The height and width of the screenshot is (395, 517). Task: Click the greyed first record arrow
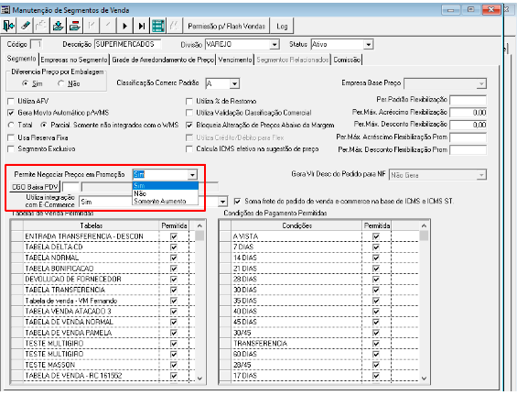pos(92,26)
